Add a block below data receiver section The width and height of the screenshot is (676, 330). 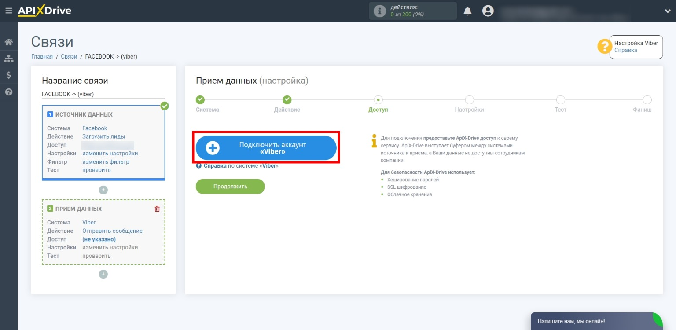pyautogui.click(x=103, y=274)
